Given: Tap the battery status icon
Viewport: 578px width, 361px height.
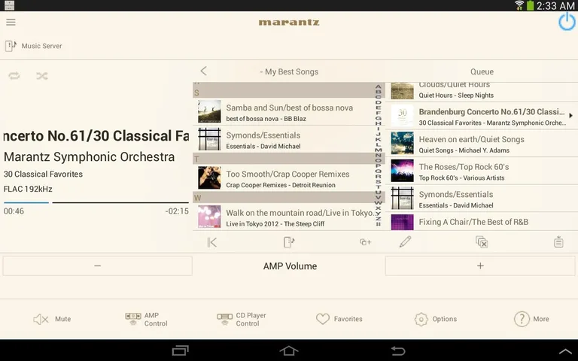Looking at the screenshot, I should pos(530,5).
